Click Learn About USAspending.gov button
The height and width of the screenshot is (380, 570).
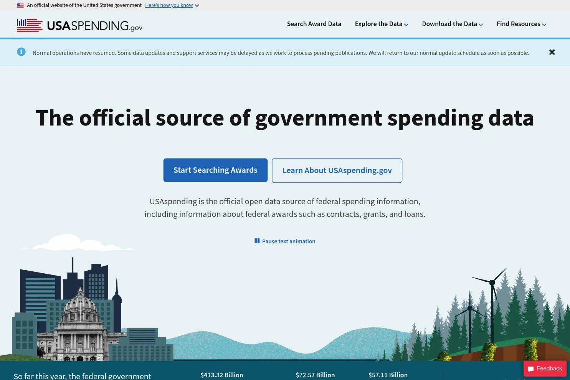tap(337, 170)
